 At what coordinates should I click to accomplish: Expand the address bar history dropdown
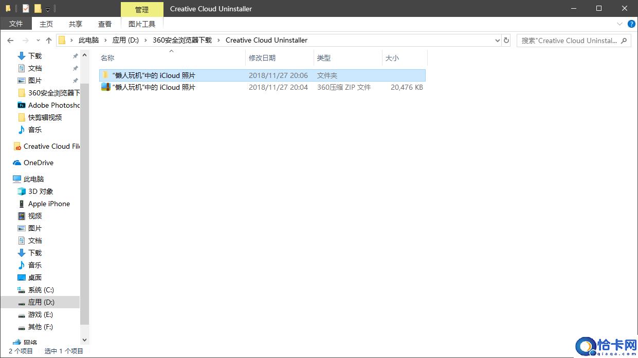click(x=497, y=41)
